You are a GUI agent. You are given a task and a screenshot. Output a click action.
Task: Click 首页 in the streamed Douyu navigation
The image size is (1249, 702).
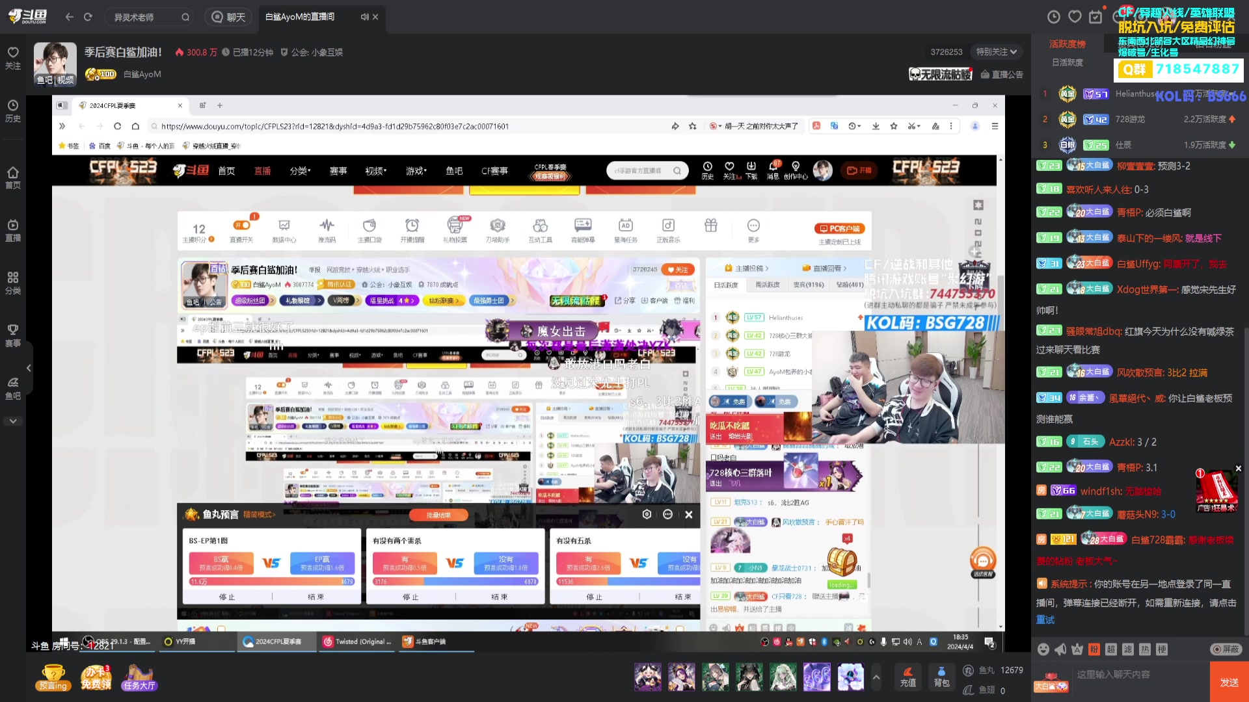226,171
